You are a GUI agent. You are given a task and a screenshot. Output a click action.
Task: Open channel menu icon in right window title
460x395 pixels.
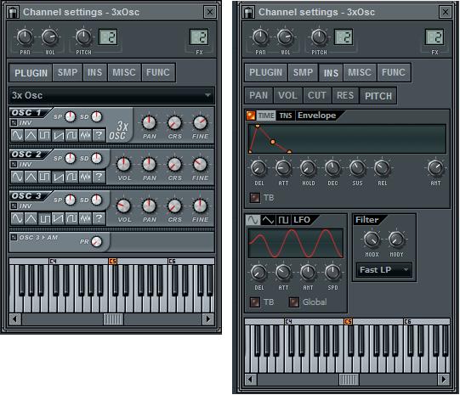click(x=248, y=12)
